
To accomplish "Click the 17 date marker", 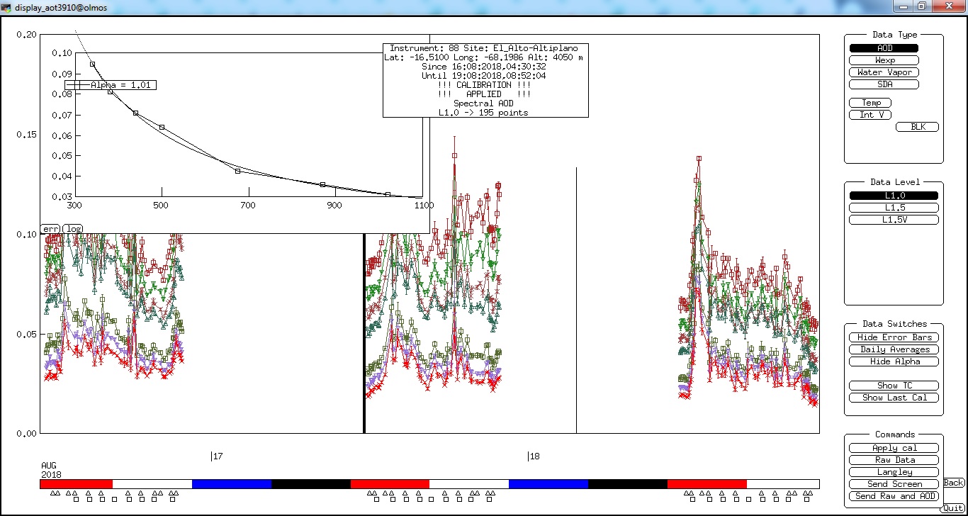I will tap(217, 456).
